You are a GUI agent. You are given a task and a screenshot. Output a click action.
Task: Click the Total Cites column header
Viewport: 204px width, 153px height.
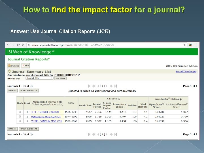(x=85, y=105)
